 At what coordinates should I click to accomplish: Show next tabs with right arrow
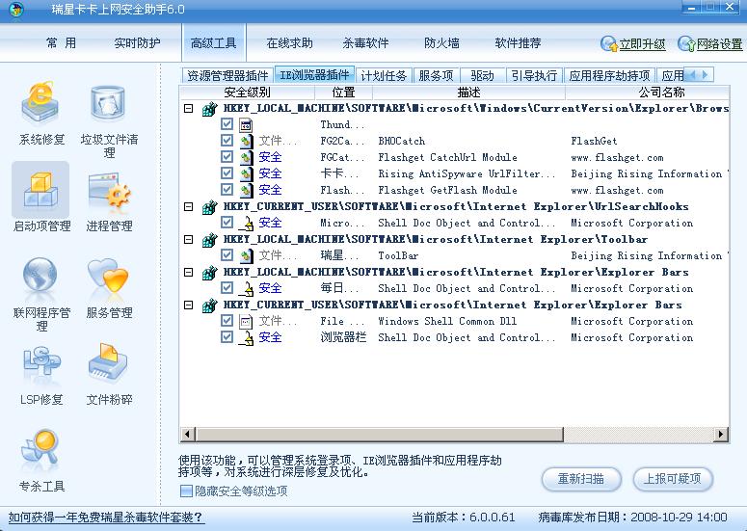pyautogui.click(x=706, y=75)
